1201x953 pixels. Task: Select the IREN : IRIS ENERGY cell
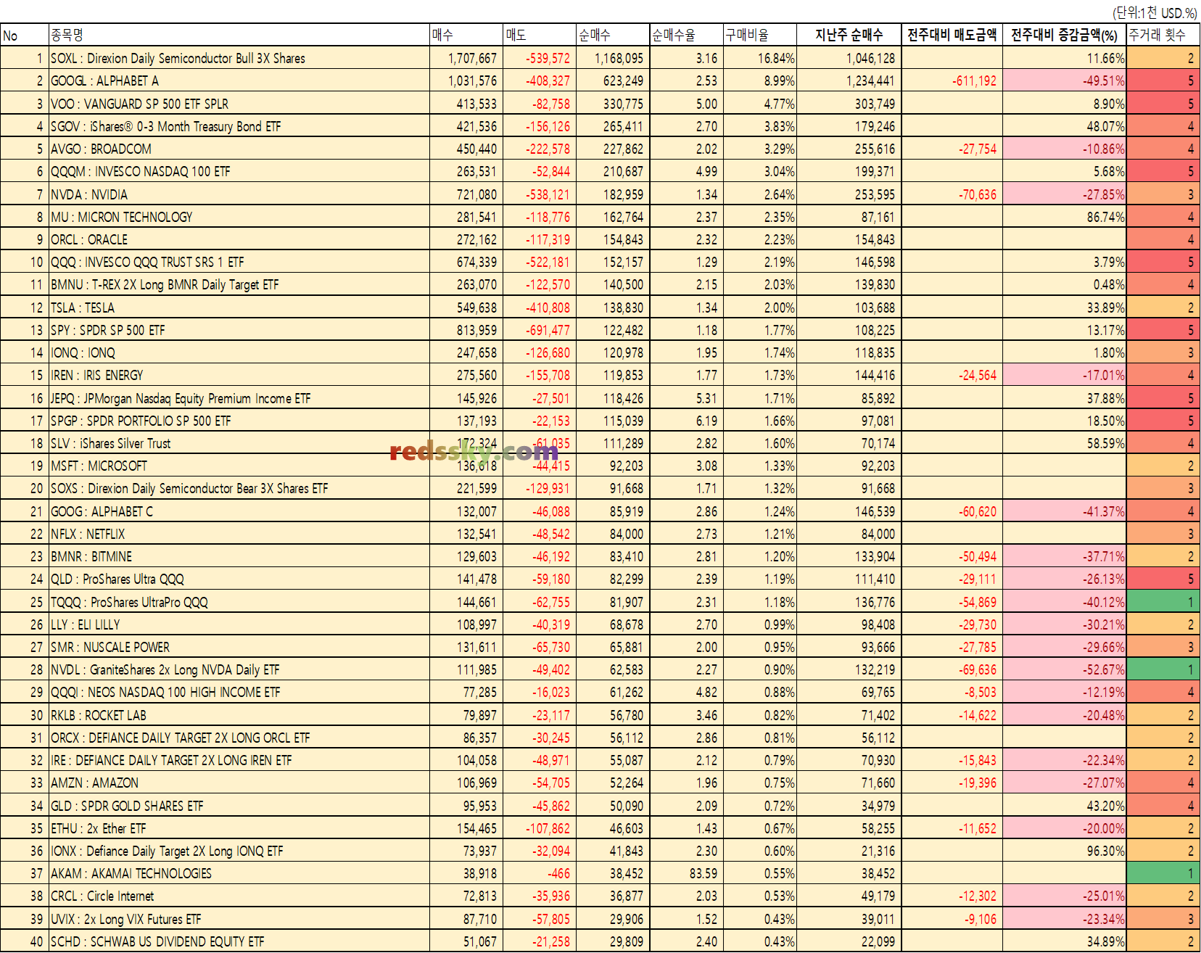tap(239, 375)
